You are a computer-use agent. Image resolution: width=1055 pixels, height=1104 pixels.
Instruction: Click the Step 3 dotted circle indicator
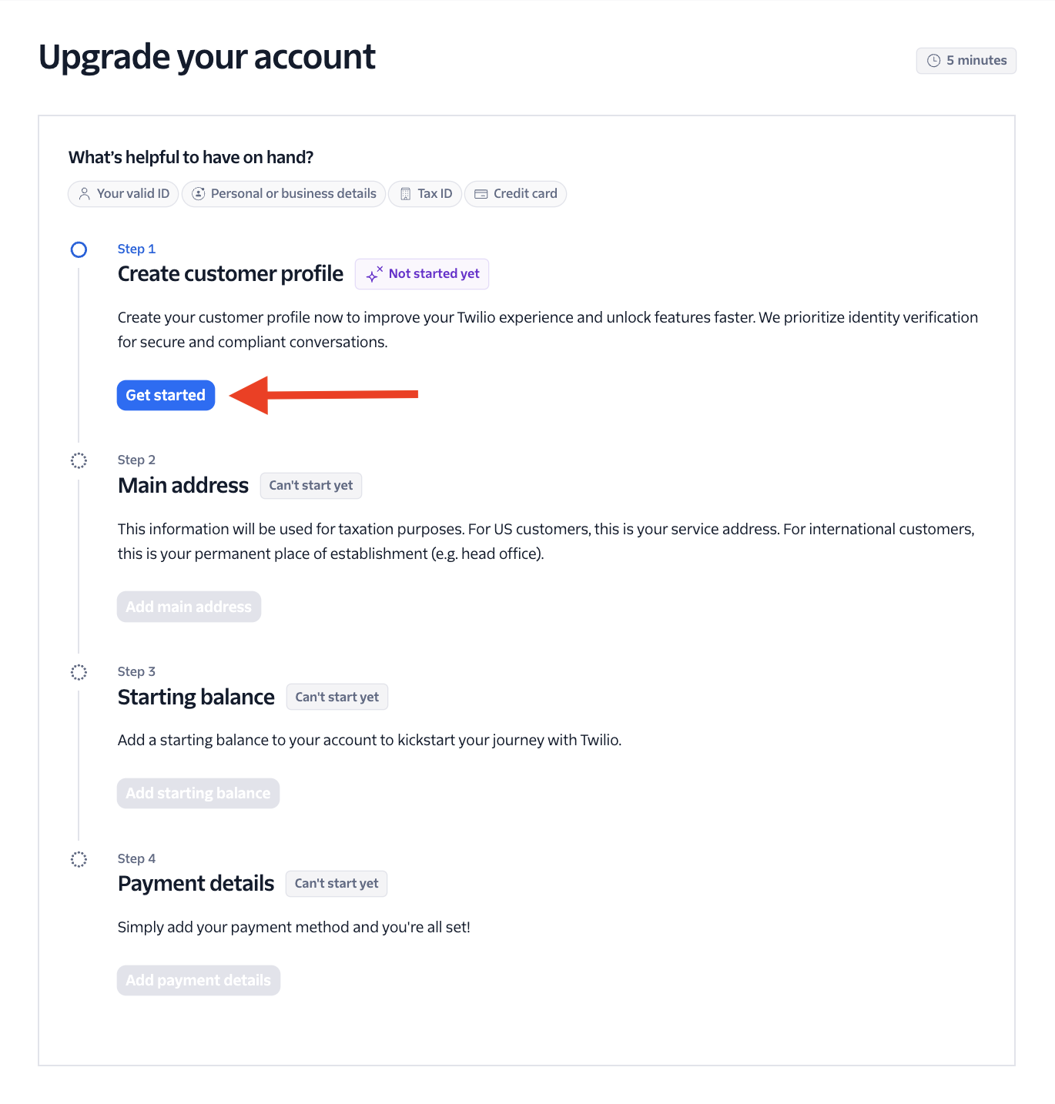79,672
